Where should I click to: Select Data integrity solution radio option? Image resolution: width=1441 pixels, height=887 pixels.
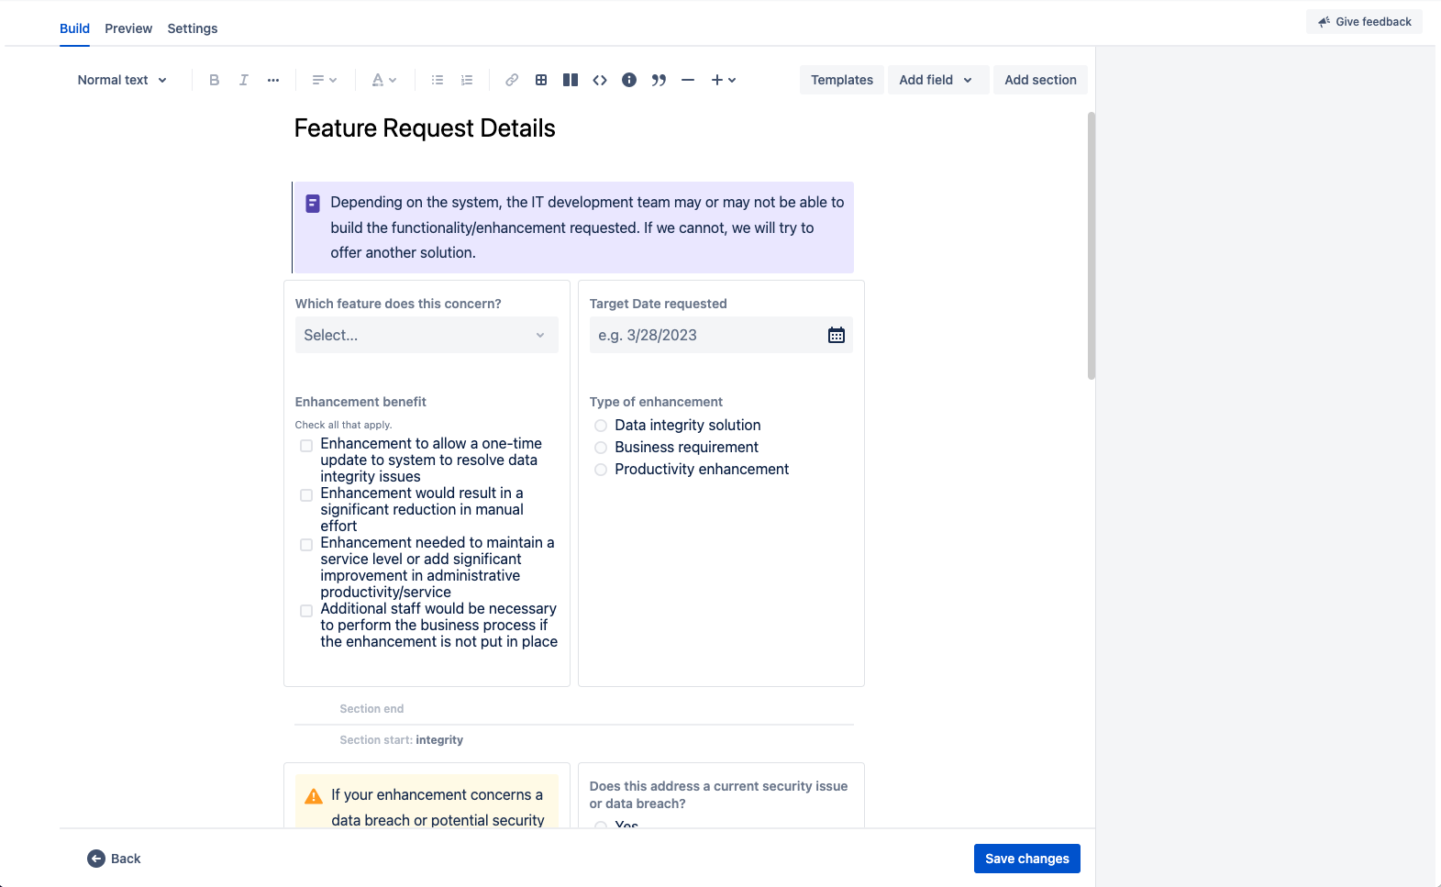[601, 426]
